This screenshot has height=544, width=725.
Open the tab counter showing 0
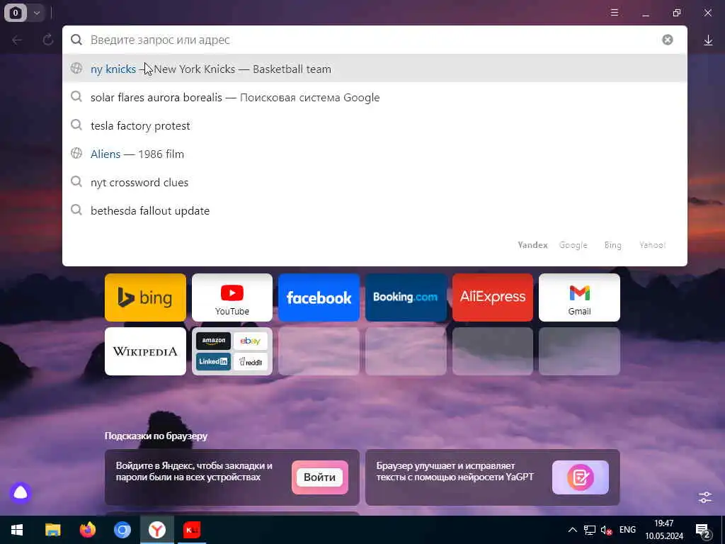point(16,13)
